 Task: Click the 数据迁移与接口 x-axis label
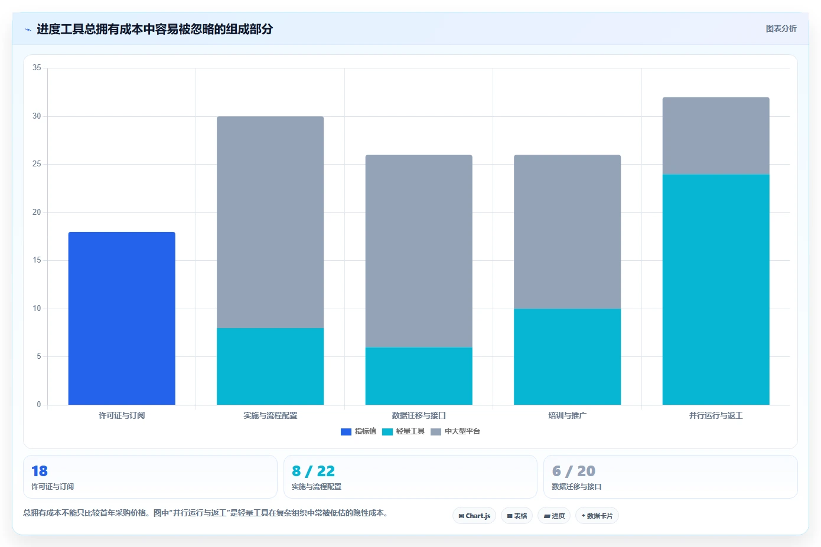coord(419,415)
